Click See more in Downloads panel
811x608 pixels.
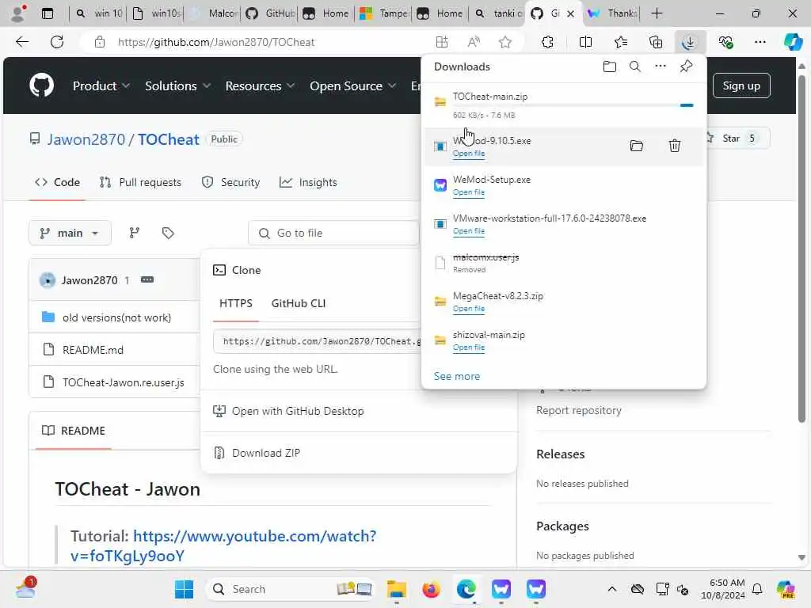coord(457,376)
